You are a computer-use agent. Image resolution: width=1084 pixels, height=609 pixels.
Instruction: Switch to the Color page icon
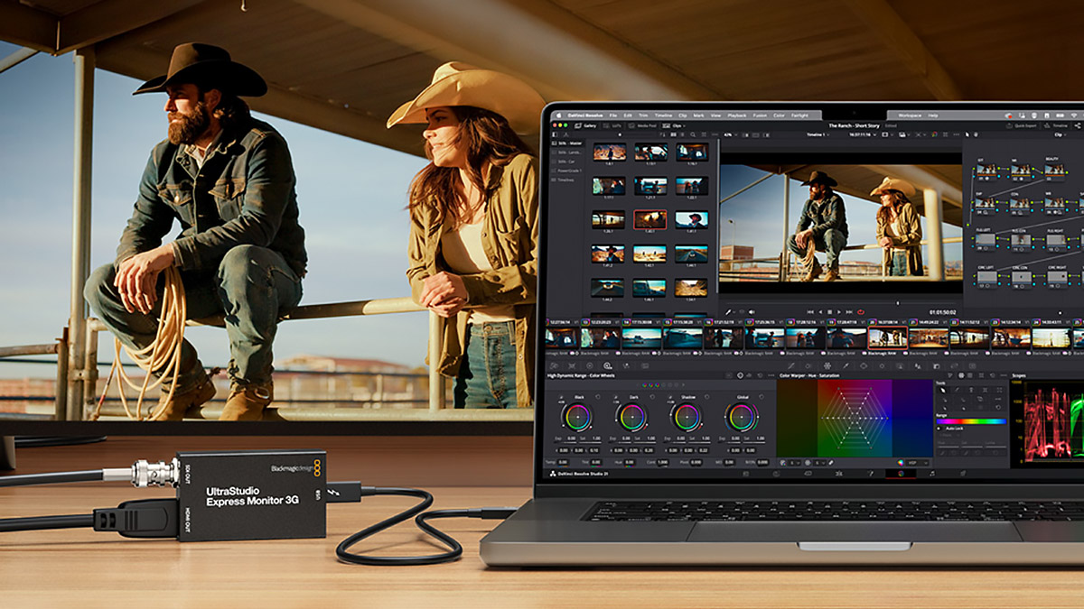[x=901, y=474]
